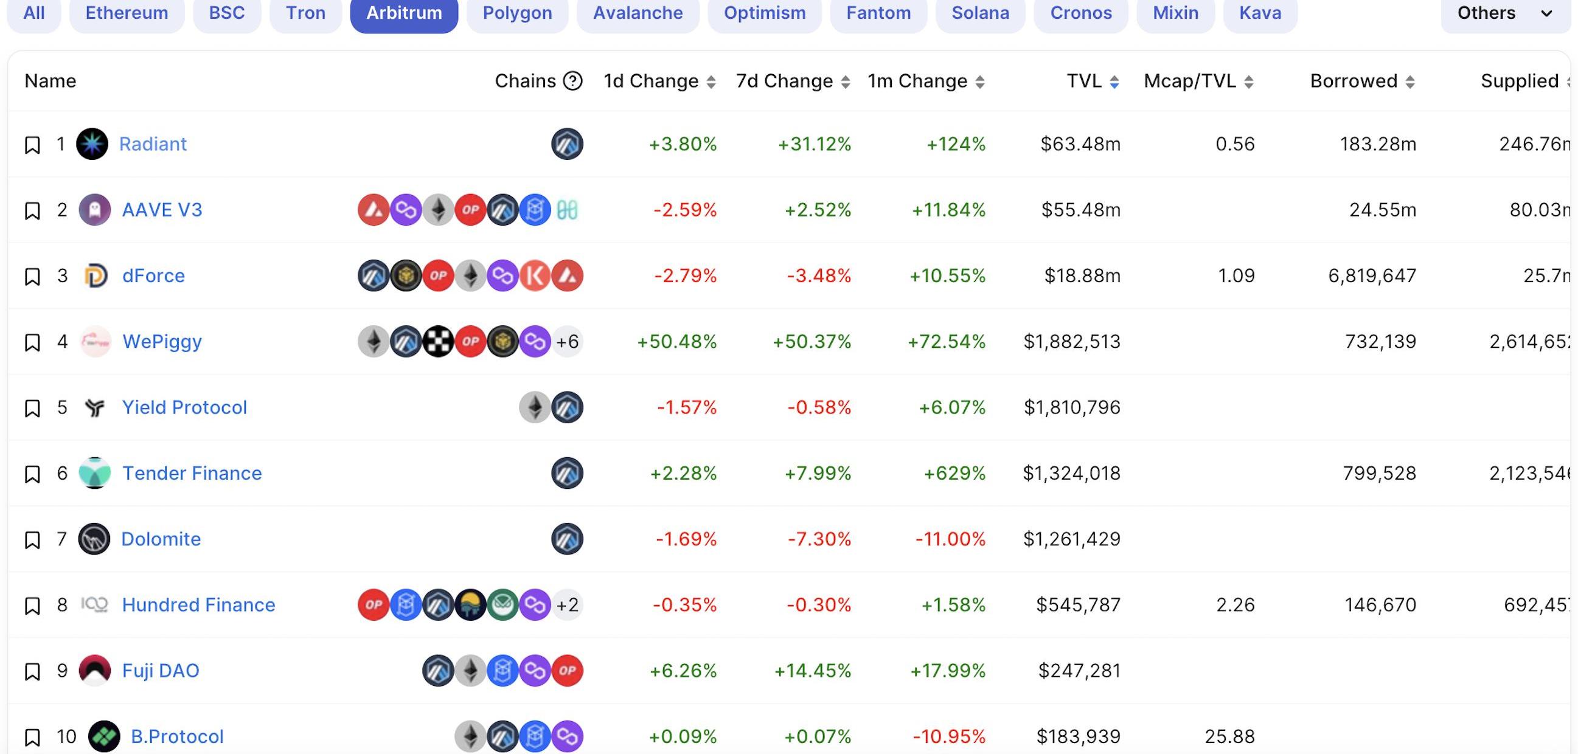Click the +2 more chains badge for Hundred Finance
The image size is (1578, 754).
point(567,605)
